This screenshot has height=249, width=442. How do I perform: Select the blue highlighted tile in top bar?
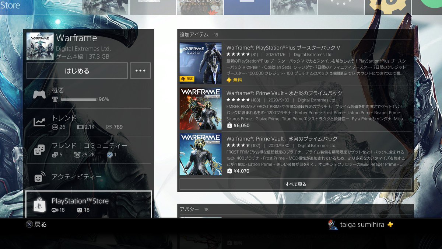246,7
